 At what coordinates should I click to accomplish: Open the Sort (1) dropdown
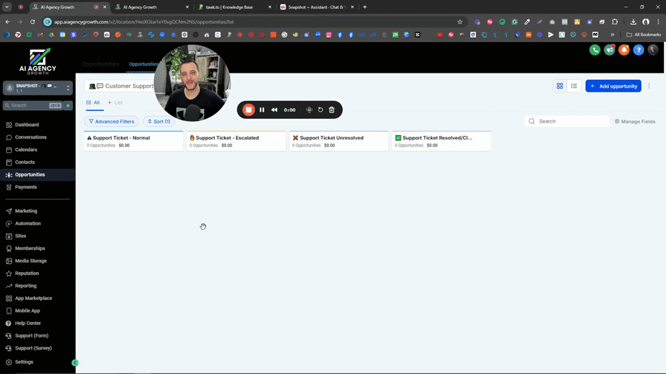pos(159,121)
